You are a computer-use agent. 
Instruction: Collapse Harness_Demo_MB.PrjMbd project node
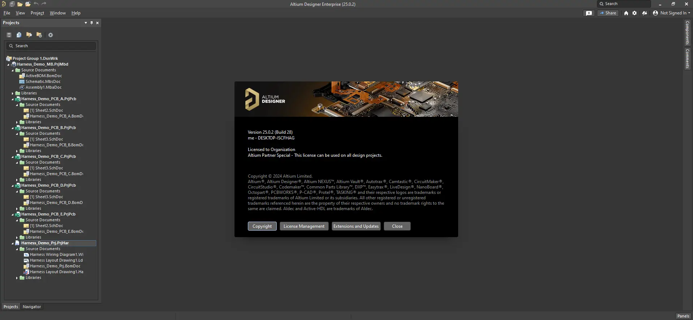click(8, 65)
